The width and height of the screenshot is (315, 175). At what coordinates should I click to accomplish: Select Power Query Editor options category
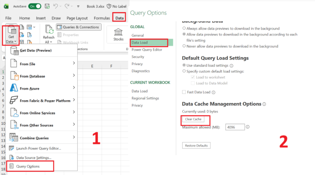[x=147, y=50]
